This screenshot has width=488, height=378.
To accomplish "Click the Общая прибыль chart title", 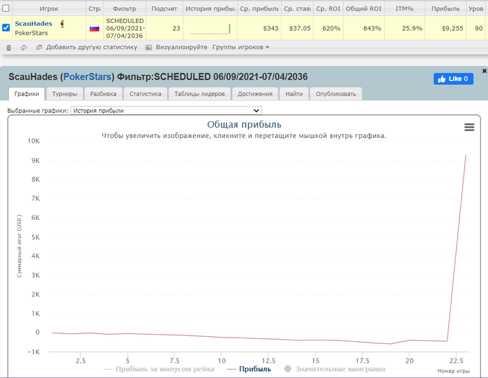I will click(x=244, y=125).
